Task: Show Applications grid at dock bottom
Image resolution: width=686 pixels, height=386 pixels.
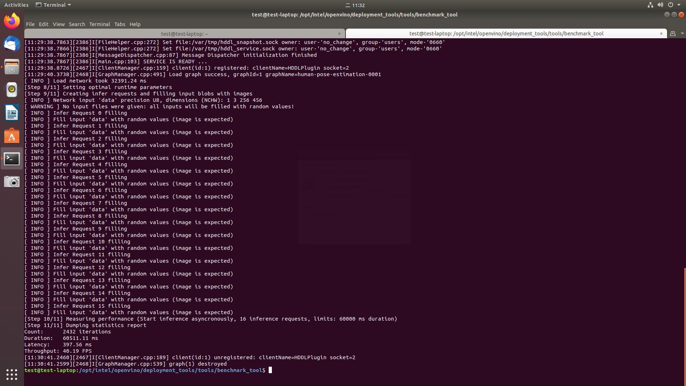Action: tap(12, 374)
